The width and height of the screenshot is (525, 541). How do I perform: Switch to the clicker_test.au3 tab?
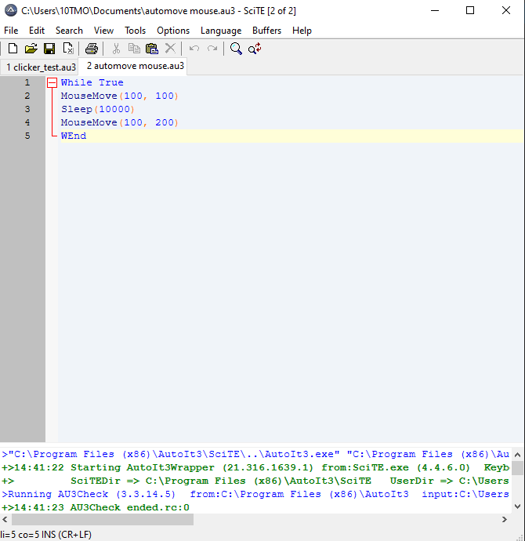41,67
